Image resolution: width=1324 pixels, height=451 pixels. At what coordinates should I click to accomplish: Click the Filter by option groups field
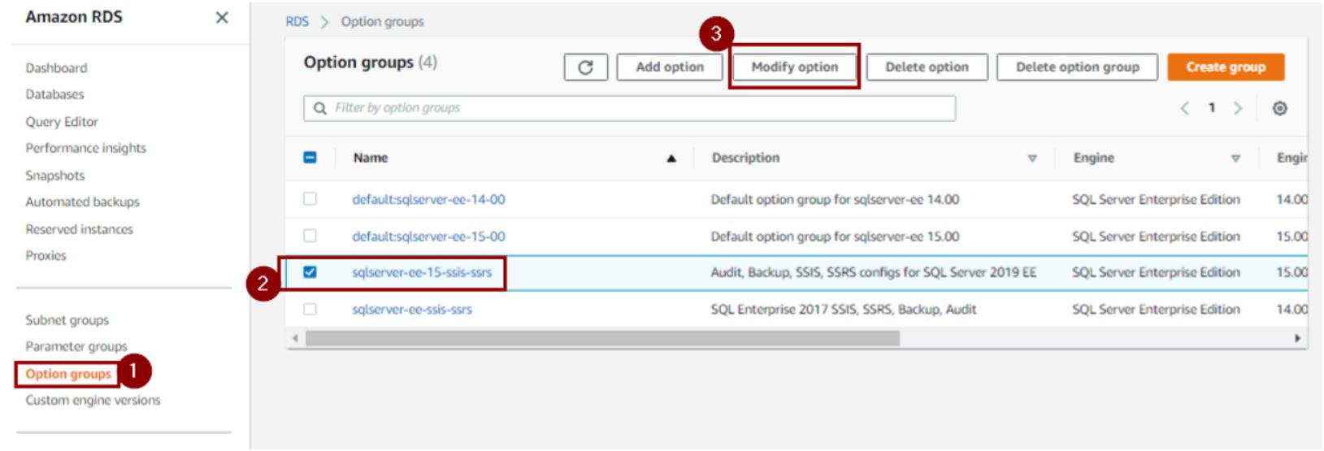pyautogui.click(x=630, y=108)
